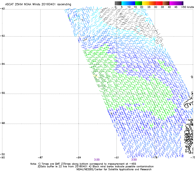Click the latitude label '-44'
This screenshot has width=195, height=171.
tap(2, 64)
